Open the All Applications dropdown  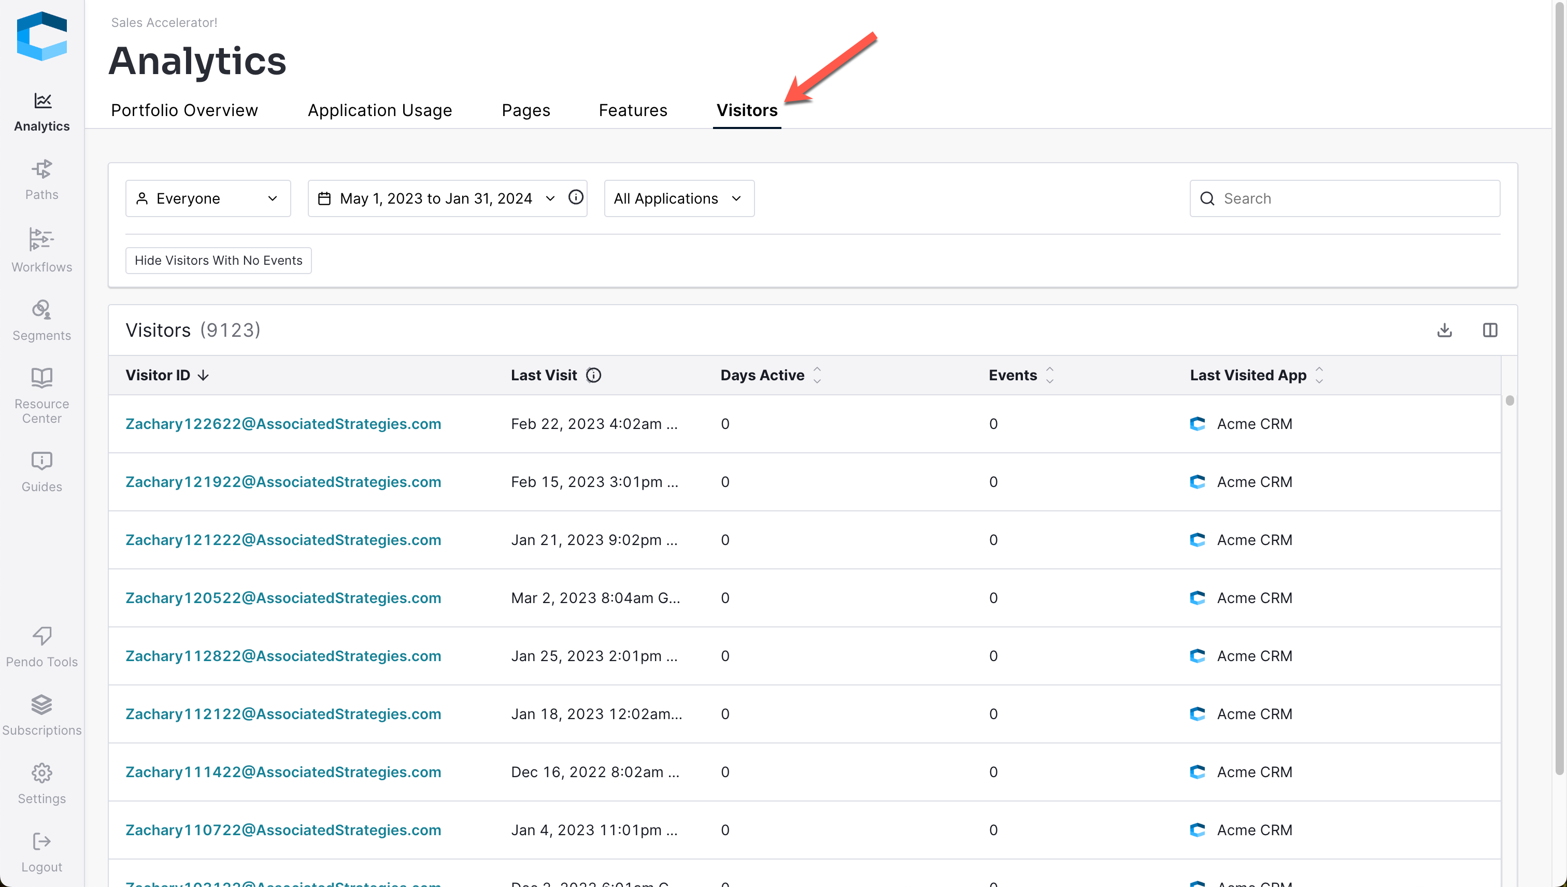click(679, 198)
